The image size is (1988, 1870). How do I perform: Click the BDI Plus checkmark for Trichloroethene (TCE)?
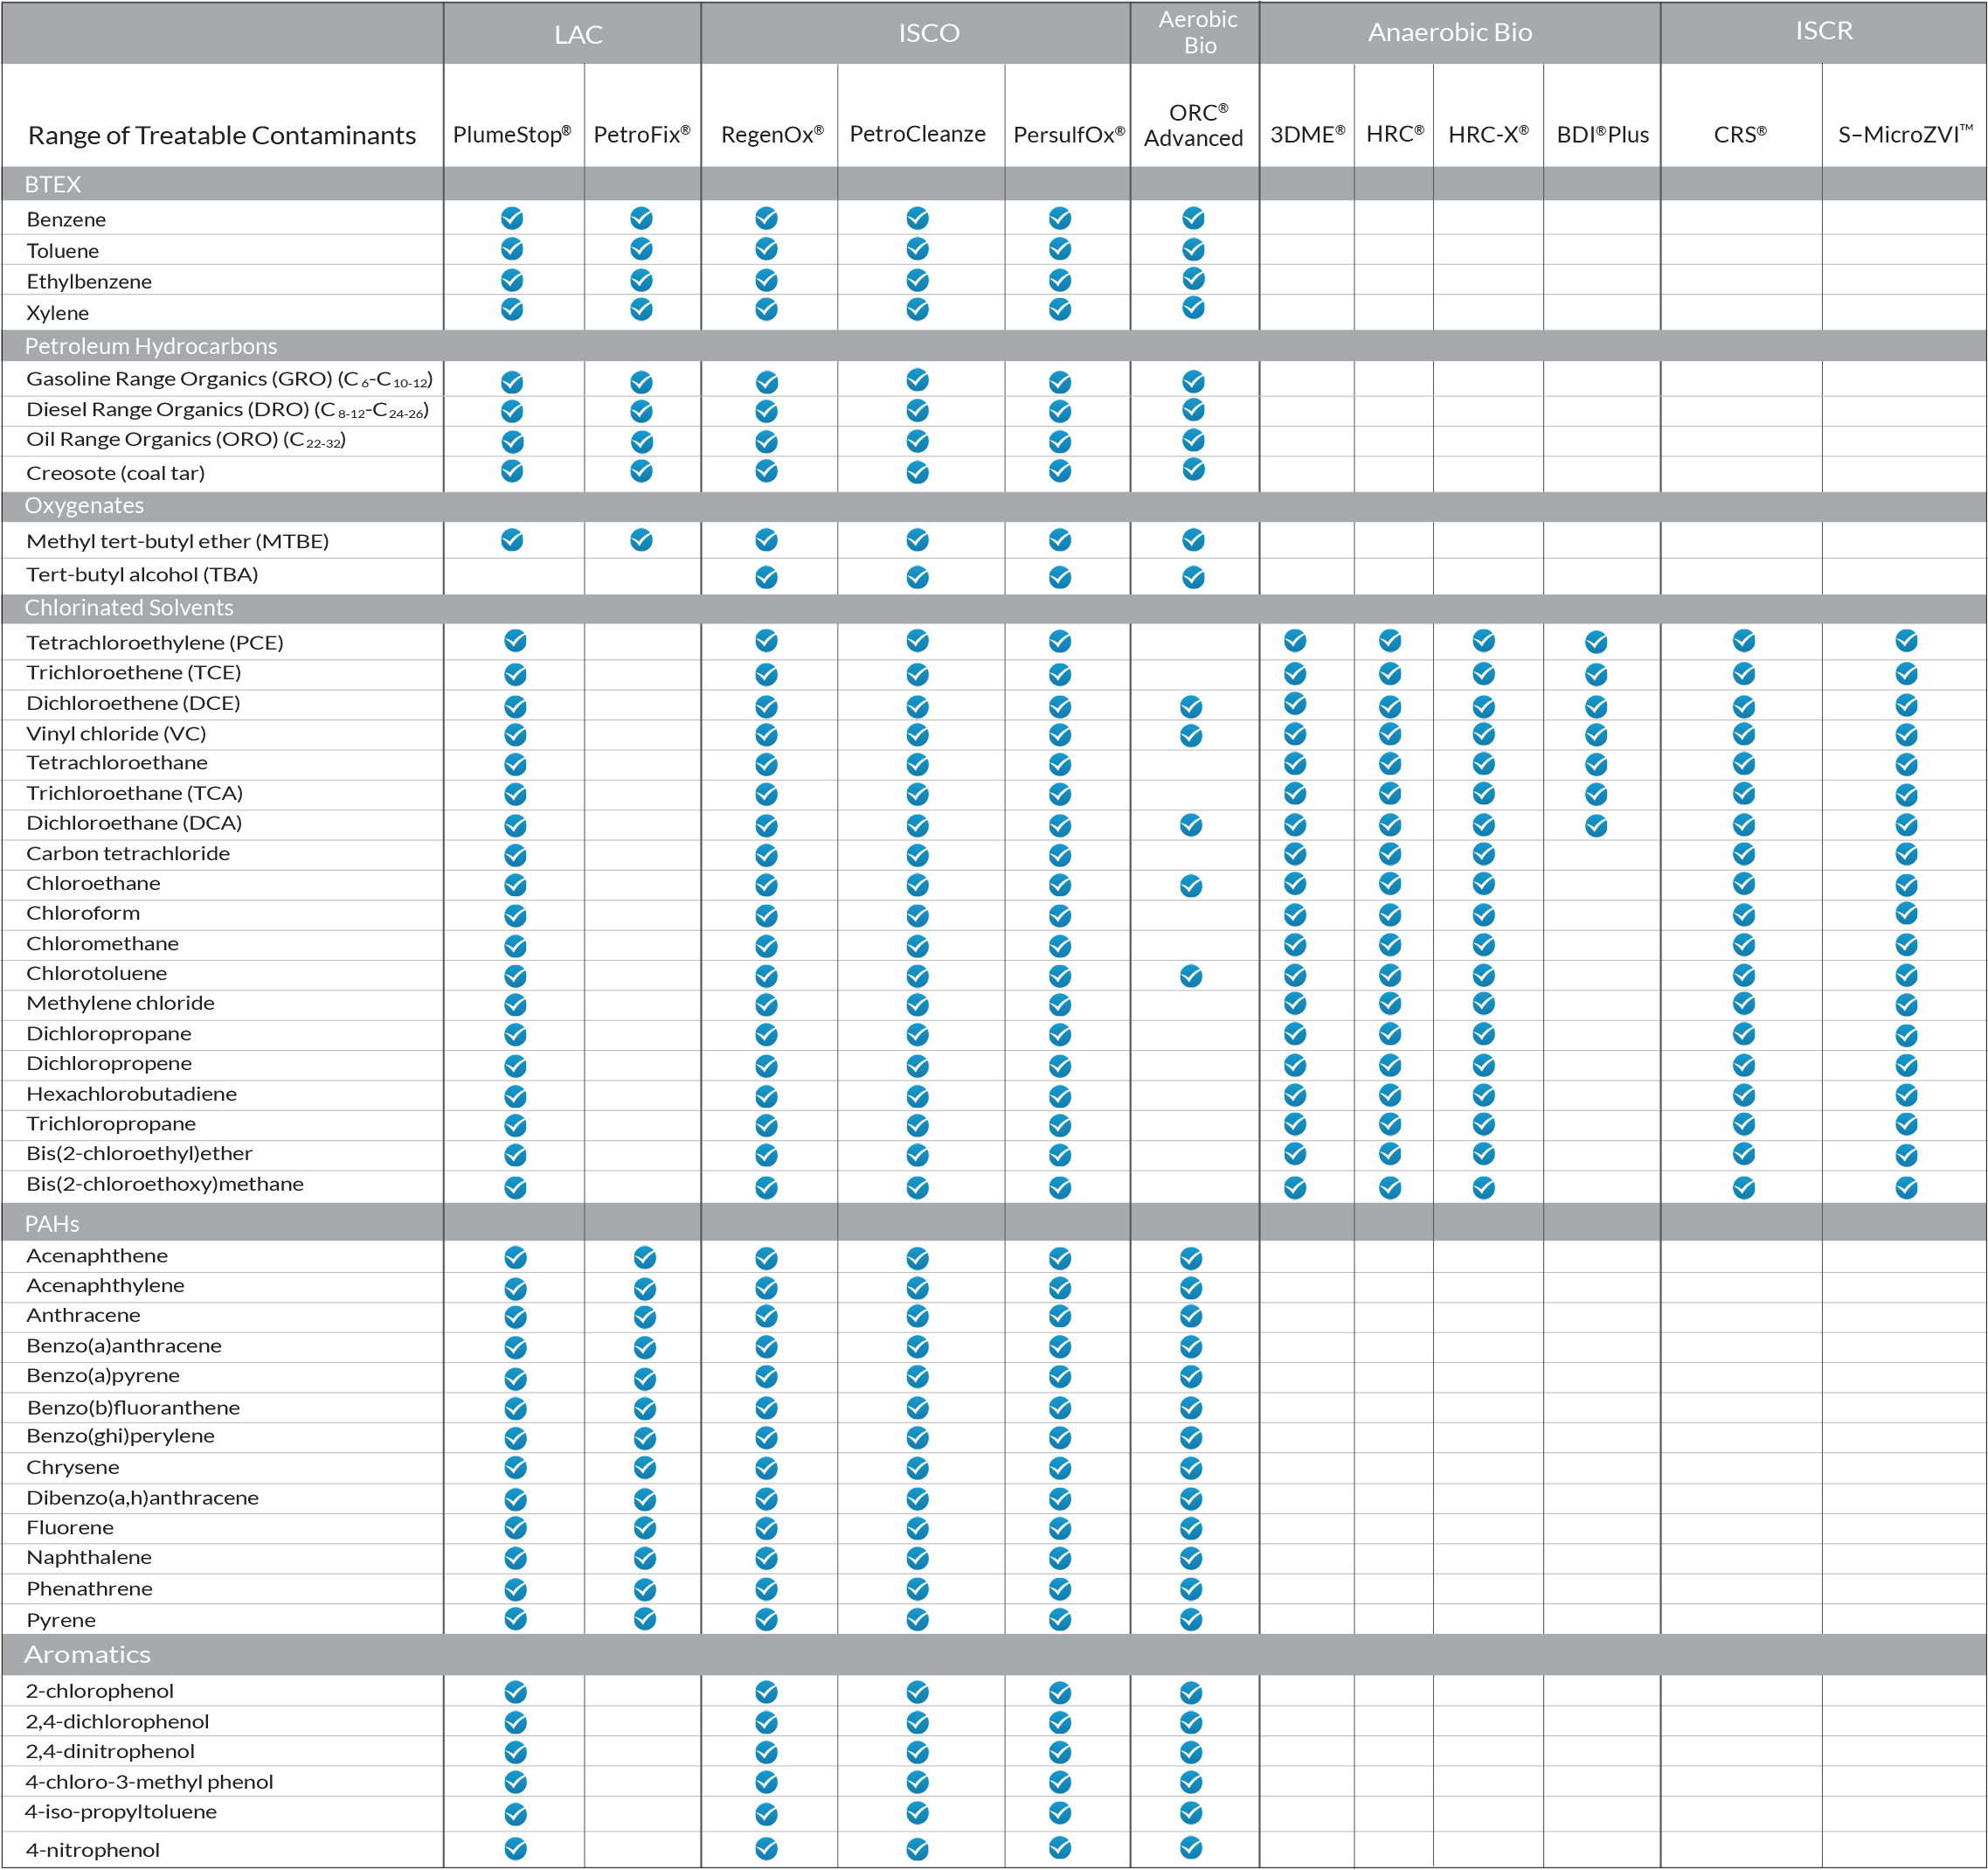tap(1596, 674)
